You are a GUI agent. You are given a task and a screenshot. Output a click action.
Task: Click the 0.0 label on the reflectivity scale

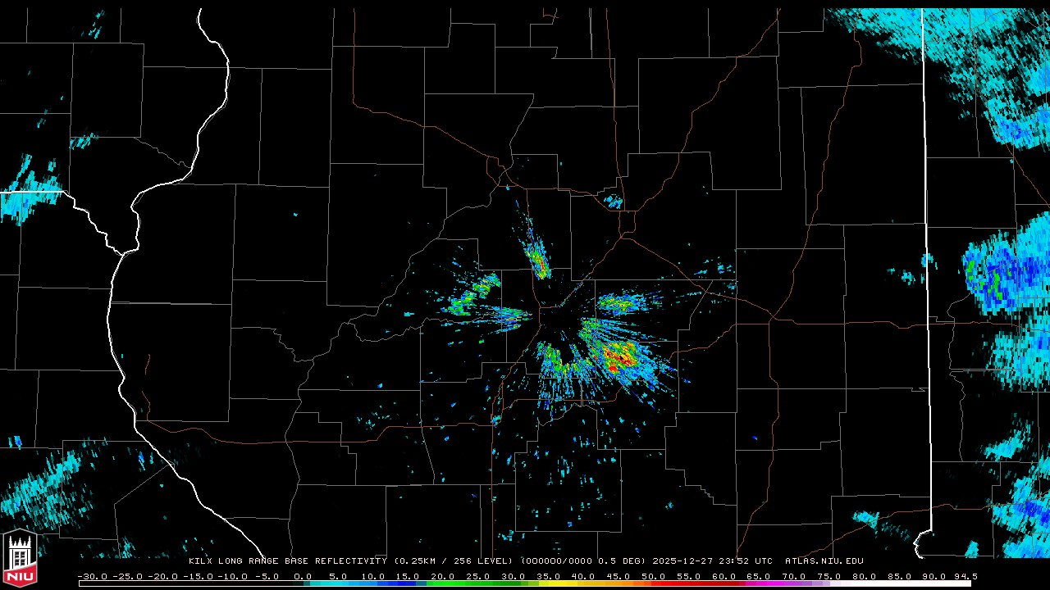tap(303, 576)
